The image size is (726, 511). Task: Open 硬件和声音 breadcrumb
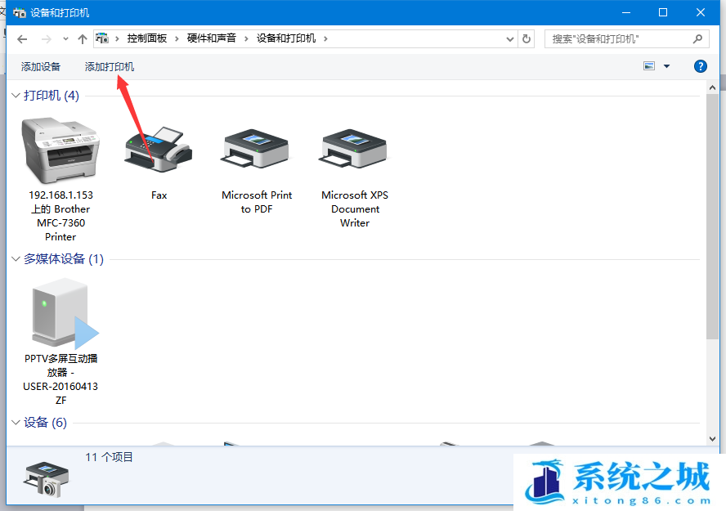coord(211,38)
